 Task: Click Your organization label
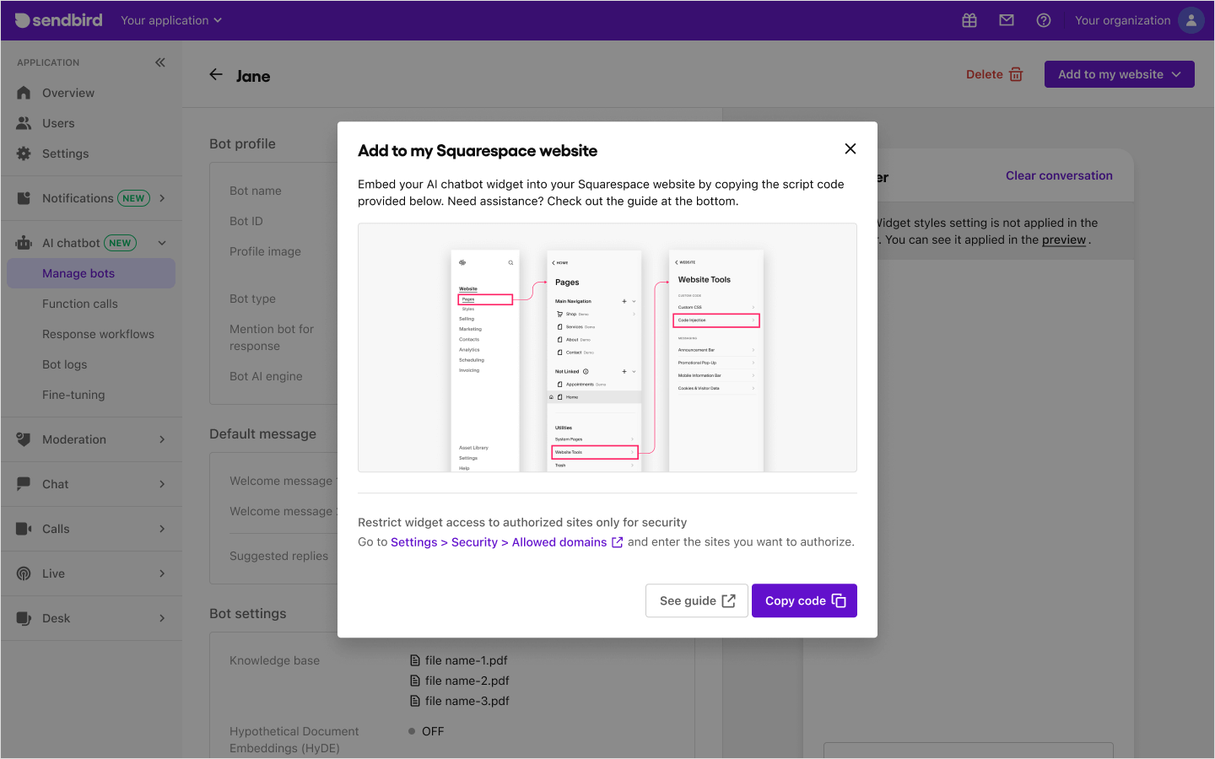pos(1122,20)
